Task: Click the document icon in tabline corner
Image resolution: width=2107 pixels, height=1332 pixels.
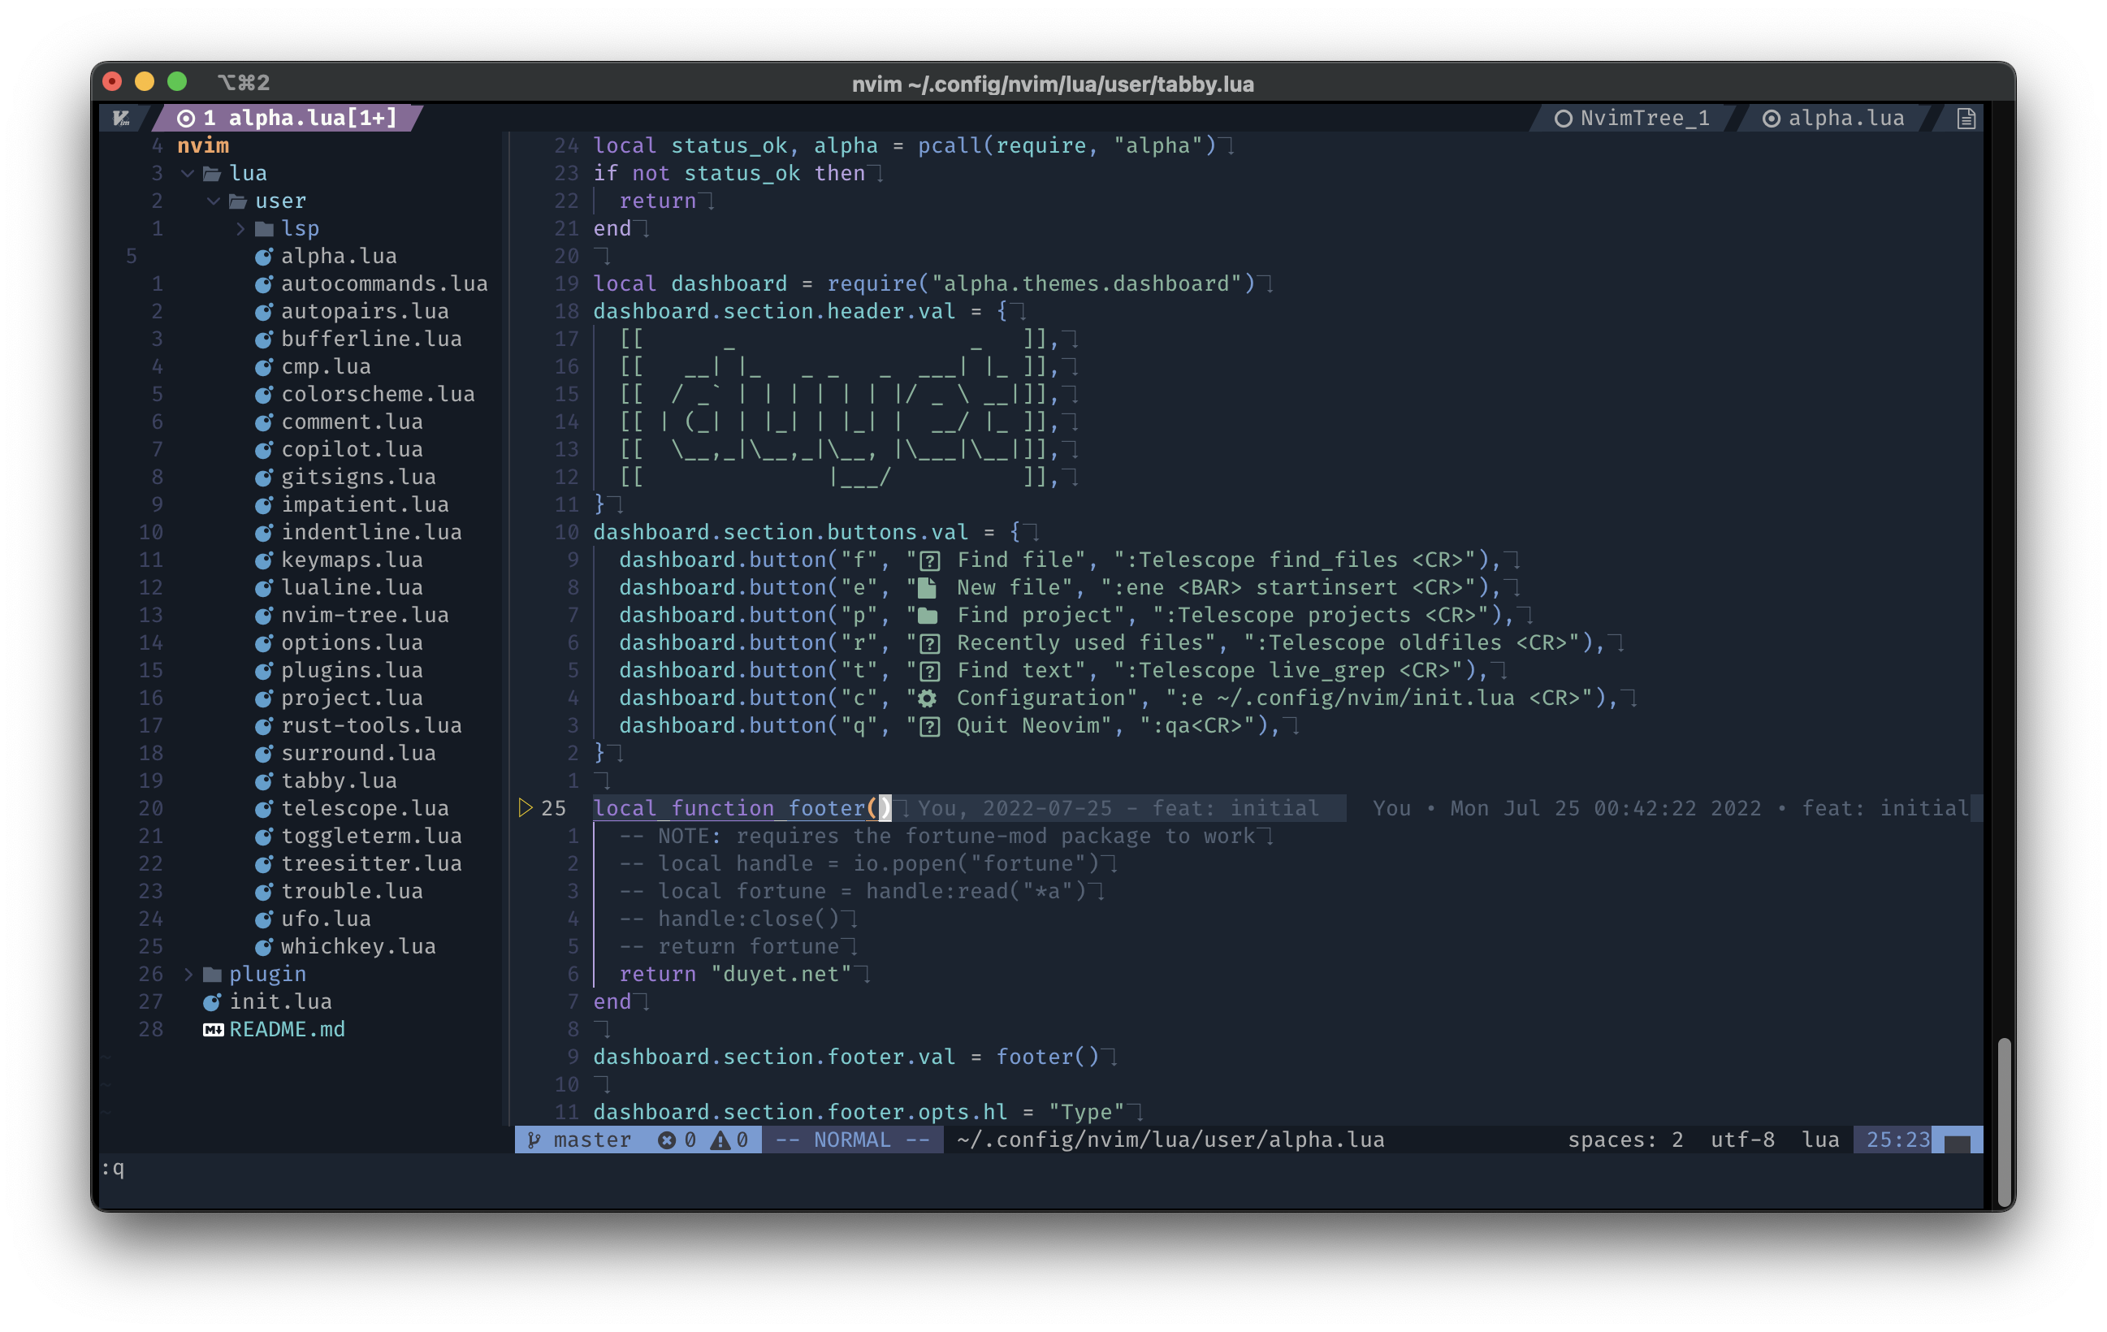Action: pos(1965,118)
